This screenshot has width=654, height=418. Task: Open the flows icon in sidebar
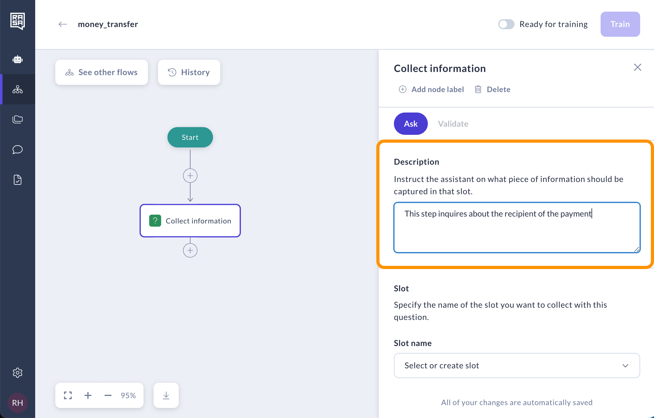[x=18, y=90]
